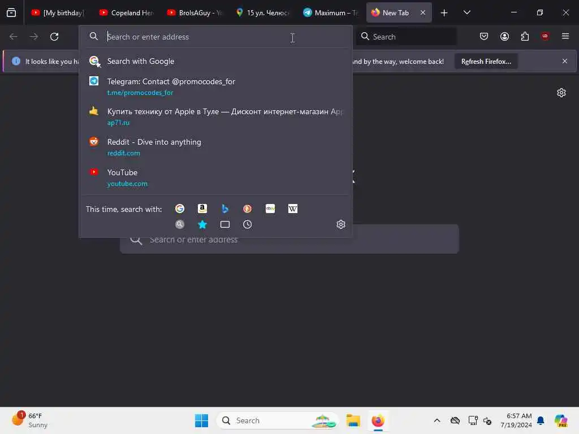Open the YouTube suggestion
579x434 pixels.
pyautogui.click(x=215, y=177)
